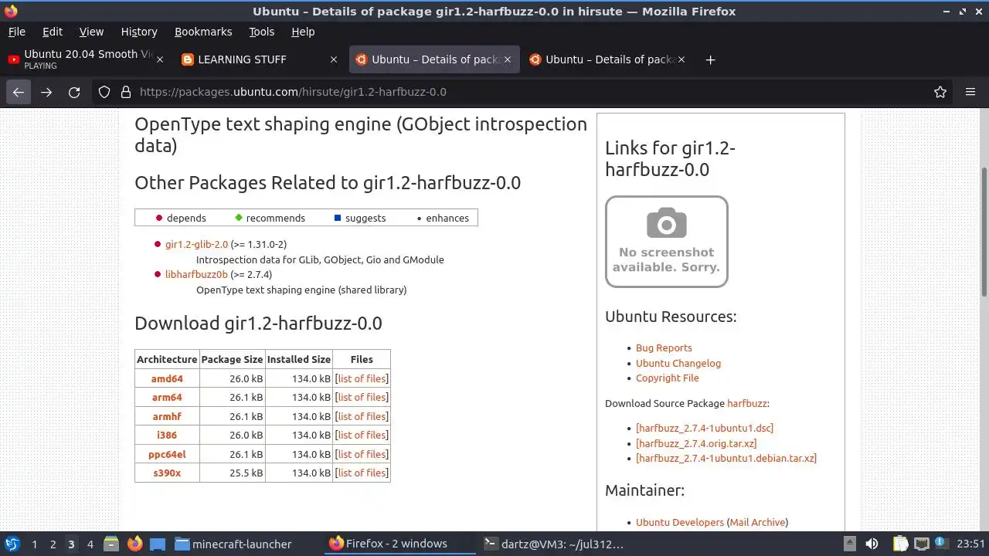This screenshot has height=556, width=989.
Task: Download the s390x architecture package
Action: (x=167, y=473)
